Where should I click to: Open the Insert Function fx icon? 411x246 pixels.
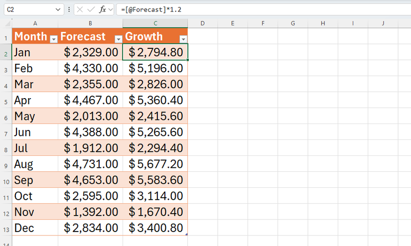pyautogui.click(x=103, y=9)
